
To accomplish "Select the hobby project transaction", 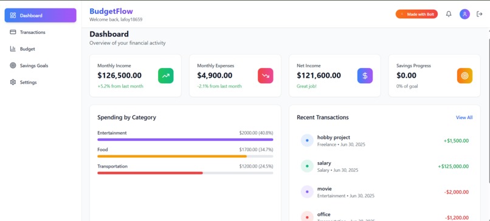I will (385, 140).
